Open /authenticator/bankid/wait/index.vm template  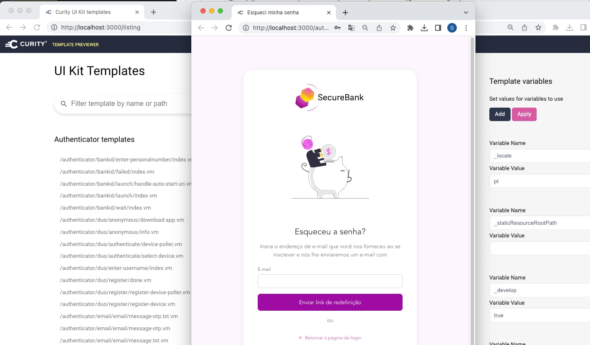tap(105, 208)
